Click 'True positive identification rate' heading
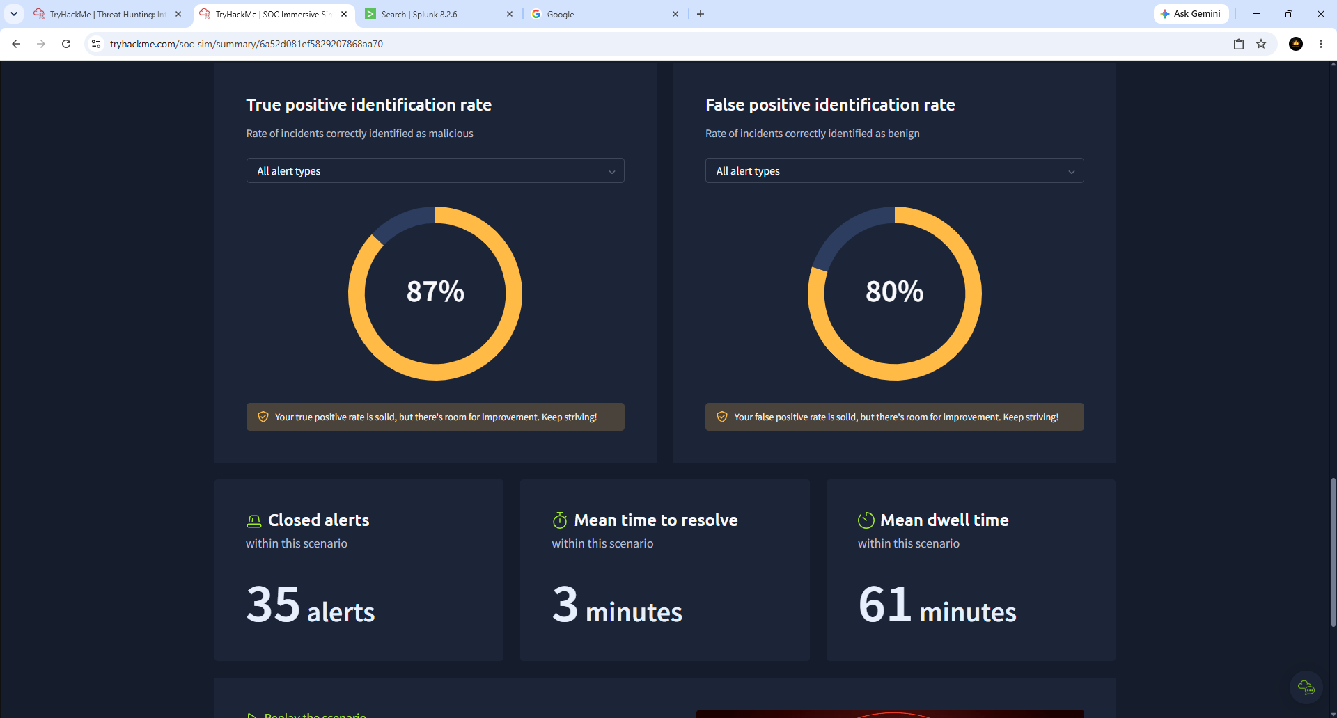 coord(369,105)
